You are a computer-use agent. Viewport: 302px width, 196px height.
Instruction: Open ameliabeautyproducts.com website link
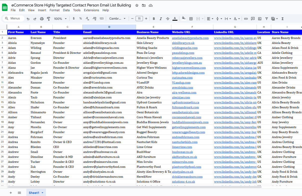[x=190, y=38]
